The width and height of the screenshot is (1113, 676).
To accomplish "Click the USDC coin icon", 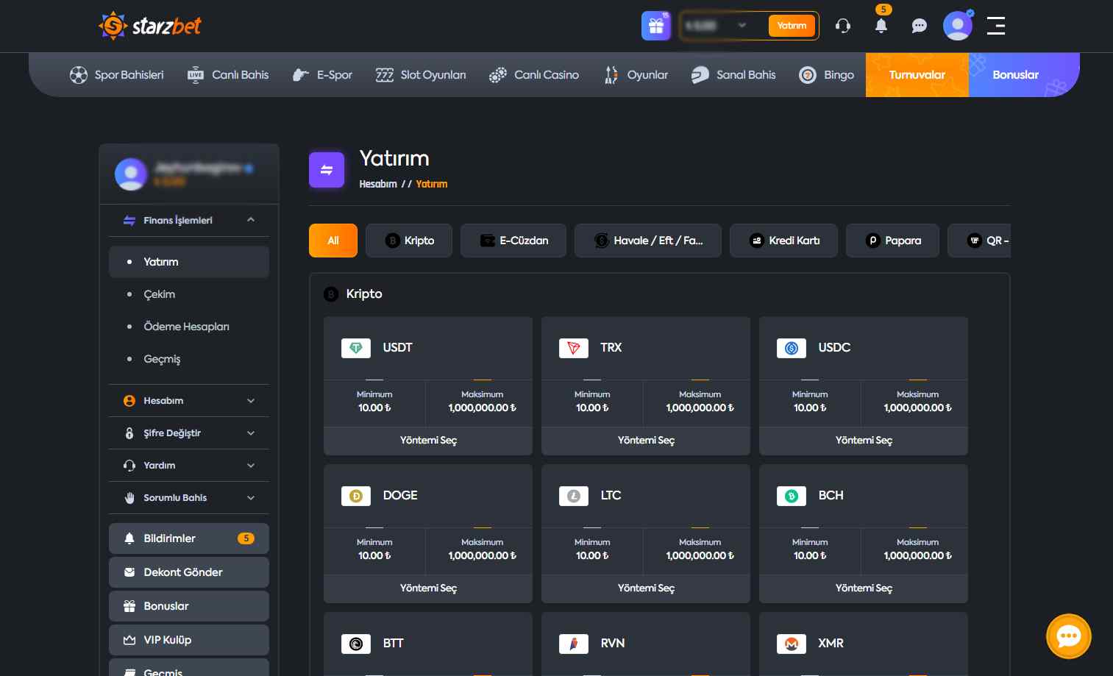I will (x=792, y=348).
